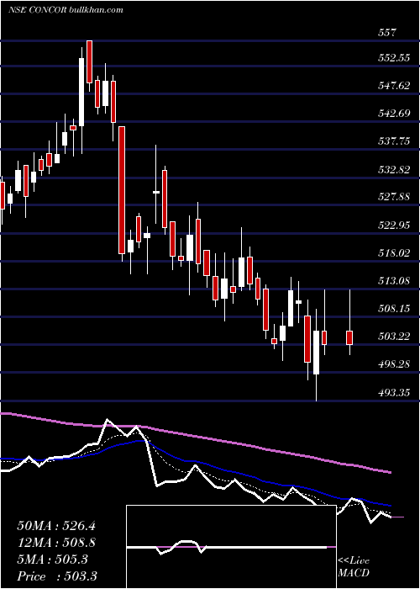Select the 493.35 price level label
420x589 pixels.
[394, 393]
